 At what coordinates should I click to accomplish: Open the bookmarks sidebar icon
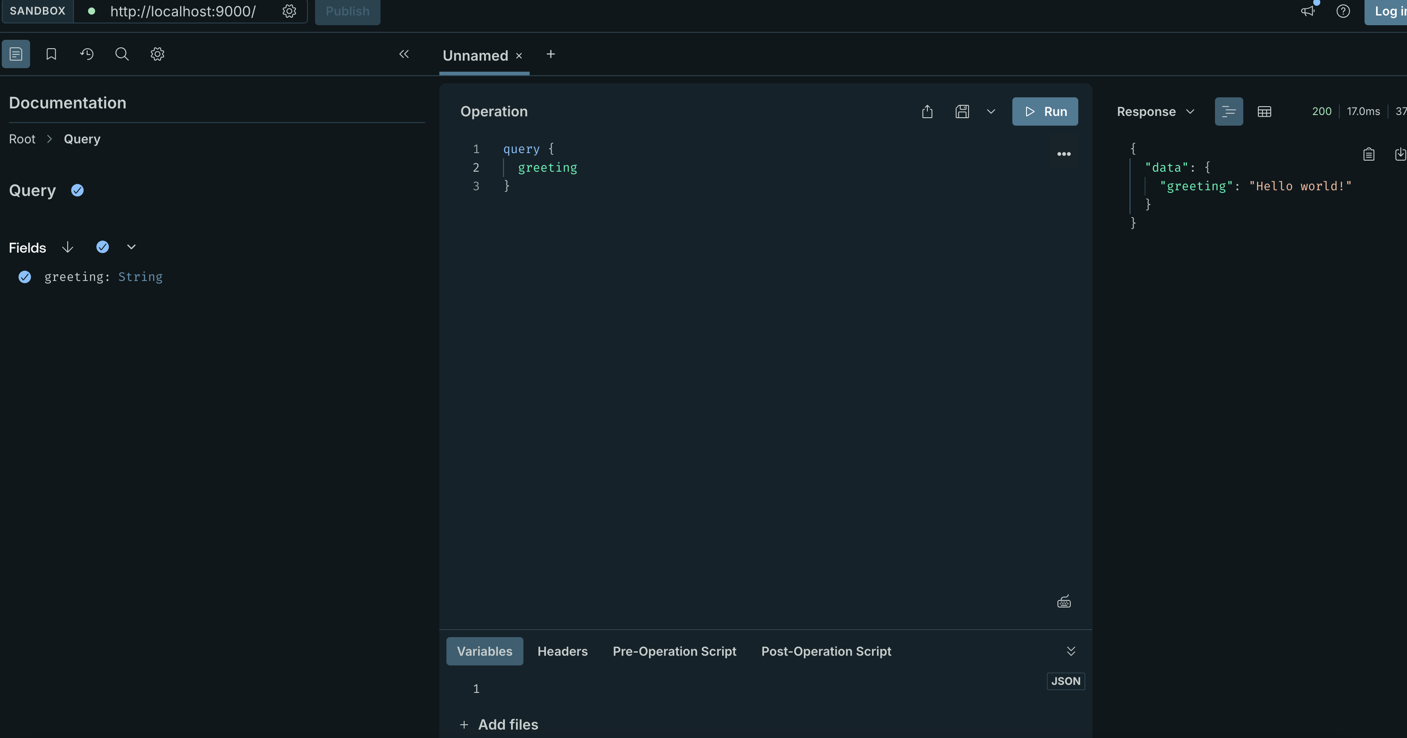[x=51, y=54]
